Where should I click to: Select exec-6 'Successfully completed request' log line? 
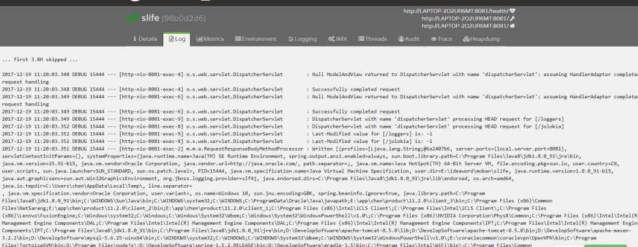[201, 112]
